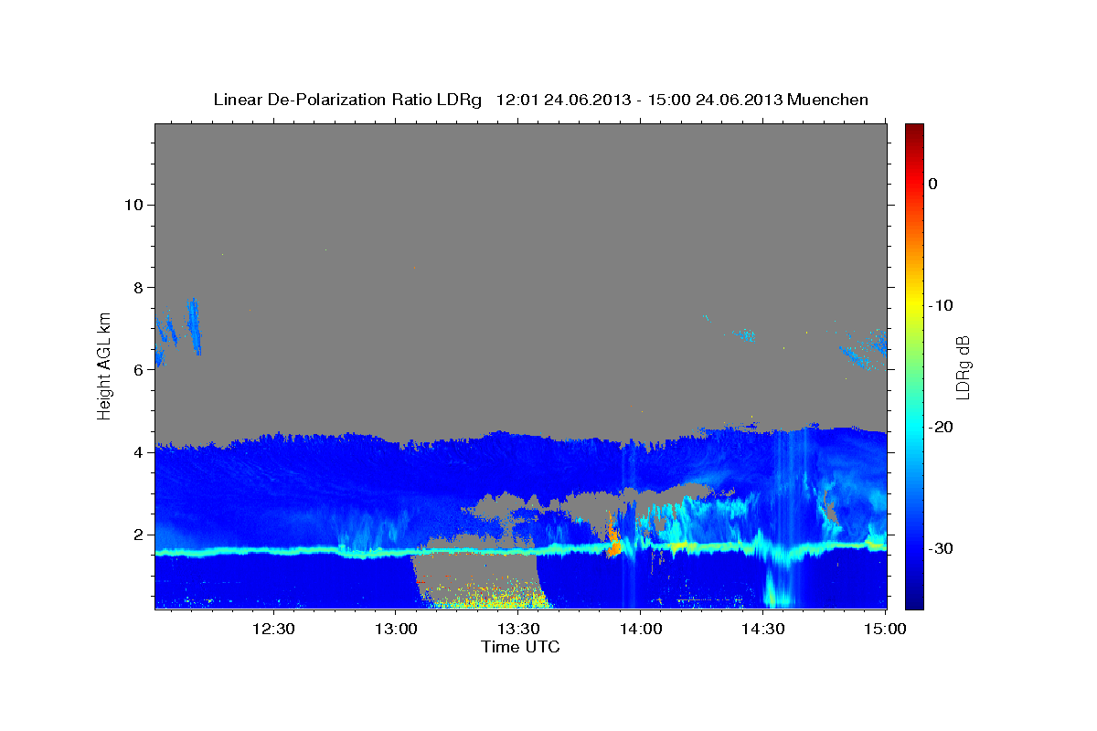Click the colorbar value -20
Screen dimensions: 1097x731
point(942,427)
